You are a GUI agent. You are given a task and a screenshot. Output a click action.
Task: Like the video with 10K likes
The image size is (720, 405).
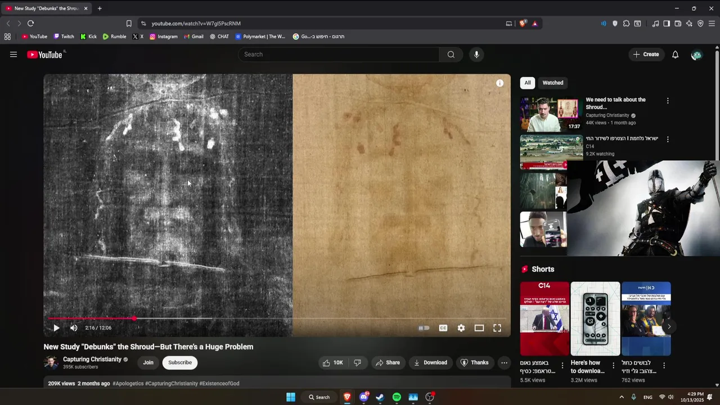[x=332, y=363]
